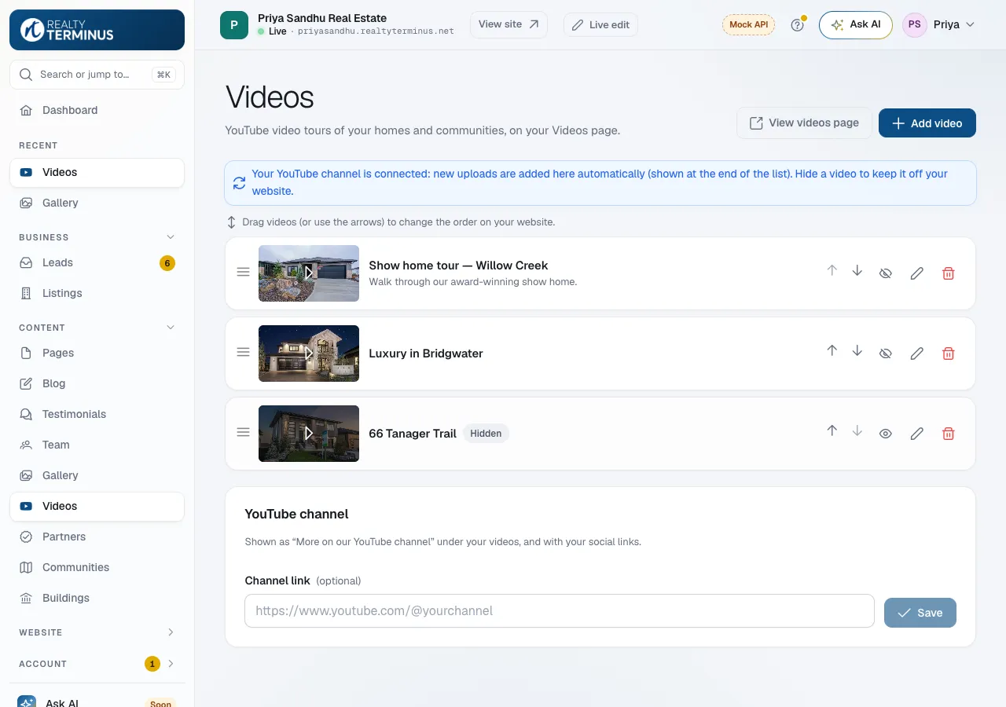Expand the Account section
The height and width of the screenshot is (707, 1006).
(x=171, y=664)
